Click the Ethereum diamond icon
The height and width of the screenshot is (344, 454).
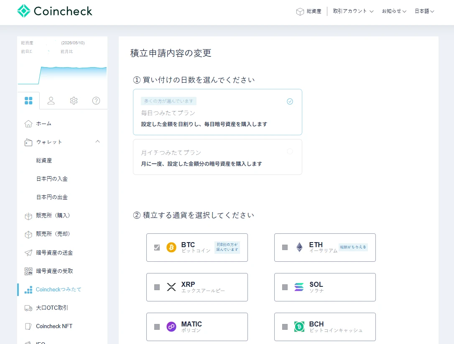[x=299, y=248]
